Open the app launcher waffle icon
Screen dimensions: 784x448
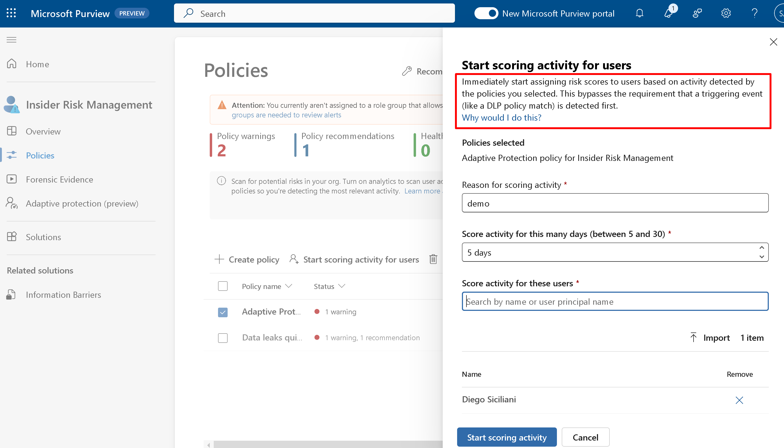click(11, 13)
